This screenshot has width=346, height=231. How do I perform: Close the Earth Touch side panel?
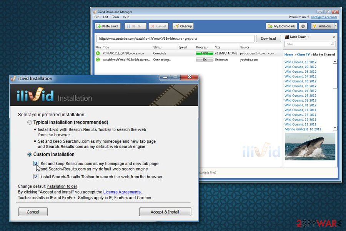coord(334,37)
